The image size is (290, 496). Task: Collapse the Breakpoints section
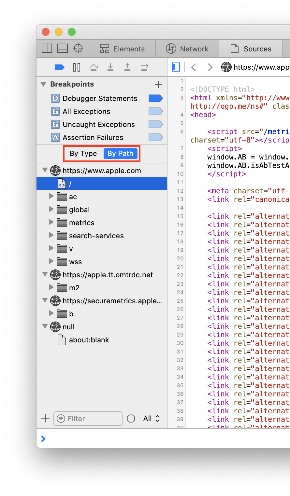[x=43, y=84]
